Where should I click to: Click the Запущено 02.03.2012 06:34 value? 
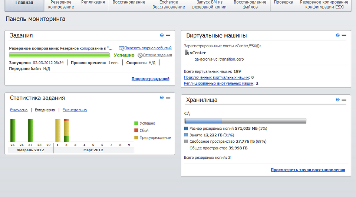[x=48, y=63]
